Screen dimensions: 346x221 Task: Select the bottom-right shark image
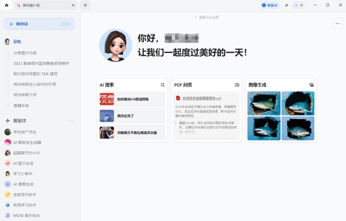click(x=298, y=128)
